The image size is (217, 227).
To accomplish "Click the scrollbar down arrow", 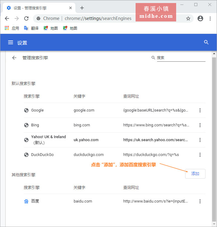I will [214, 224].
